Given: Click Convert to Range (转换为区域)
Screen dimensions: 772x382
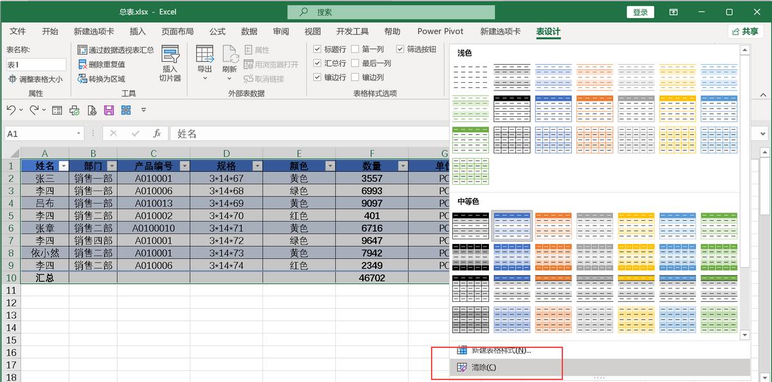Looking at the screenshot, I should (x=102, y=79).
